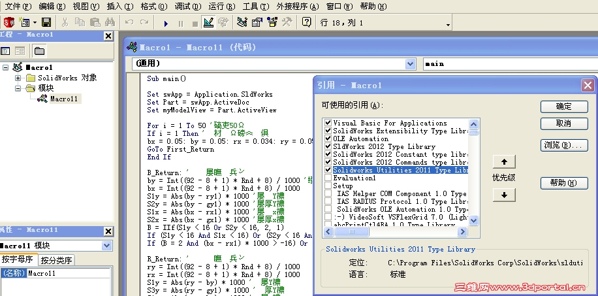Switch to 按分类序 tab
Screen dimensions: 598x296
[56, 261]
